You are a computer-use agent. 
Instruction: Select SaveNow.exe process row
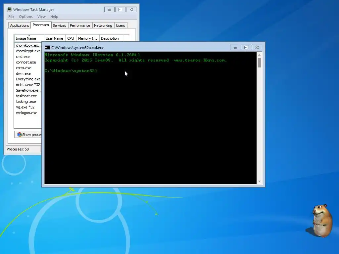pos(28,90)
